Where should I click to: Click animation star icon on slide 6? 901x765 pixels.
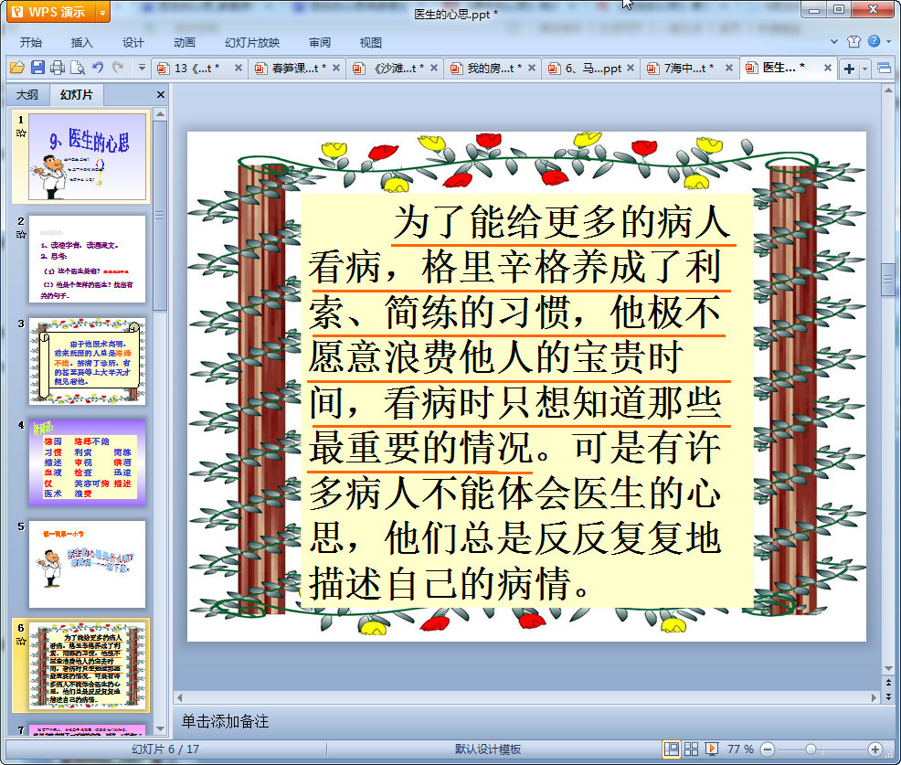tap(21, 642)
